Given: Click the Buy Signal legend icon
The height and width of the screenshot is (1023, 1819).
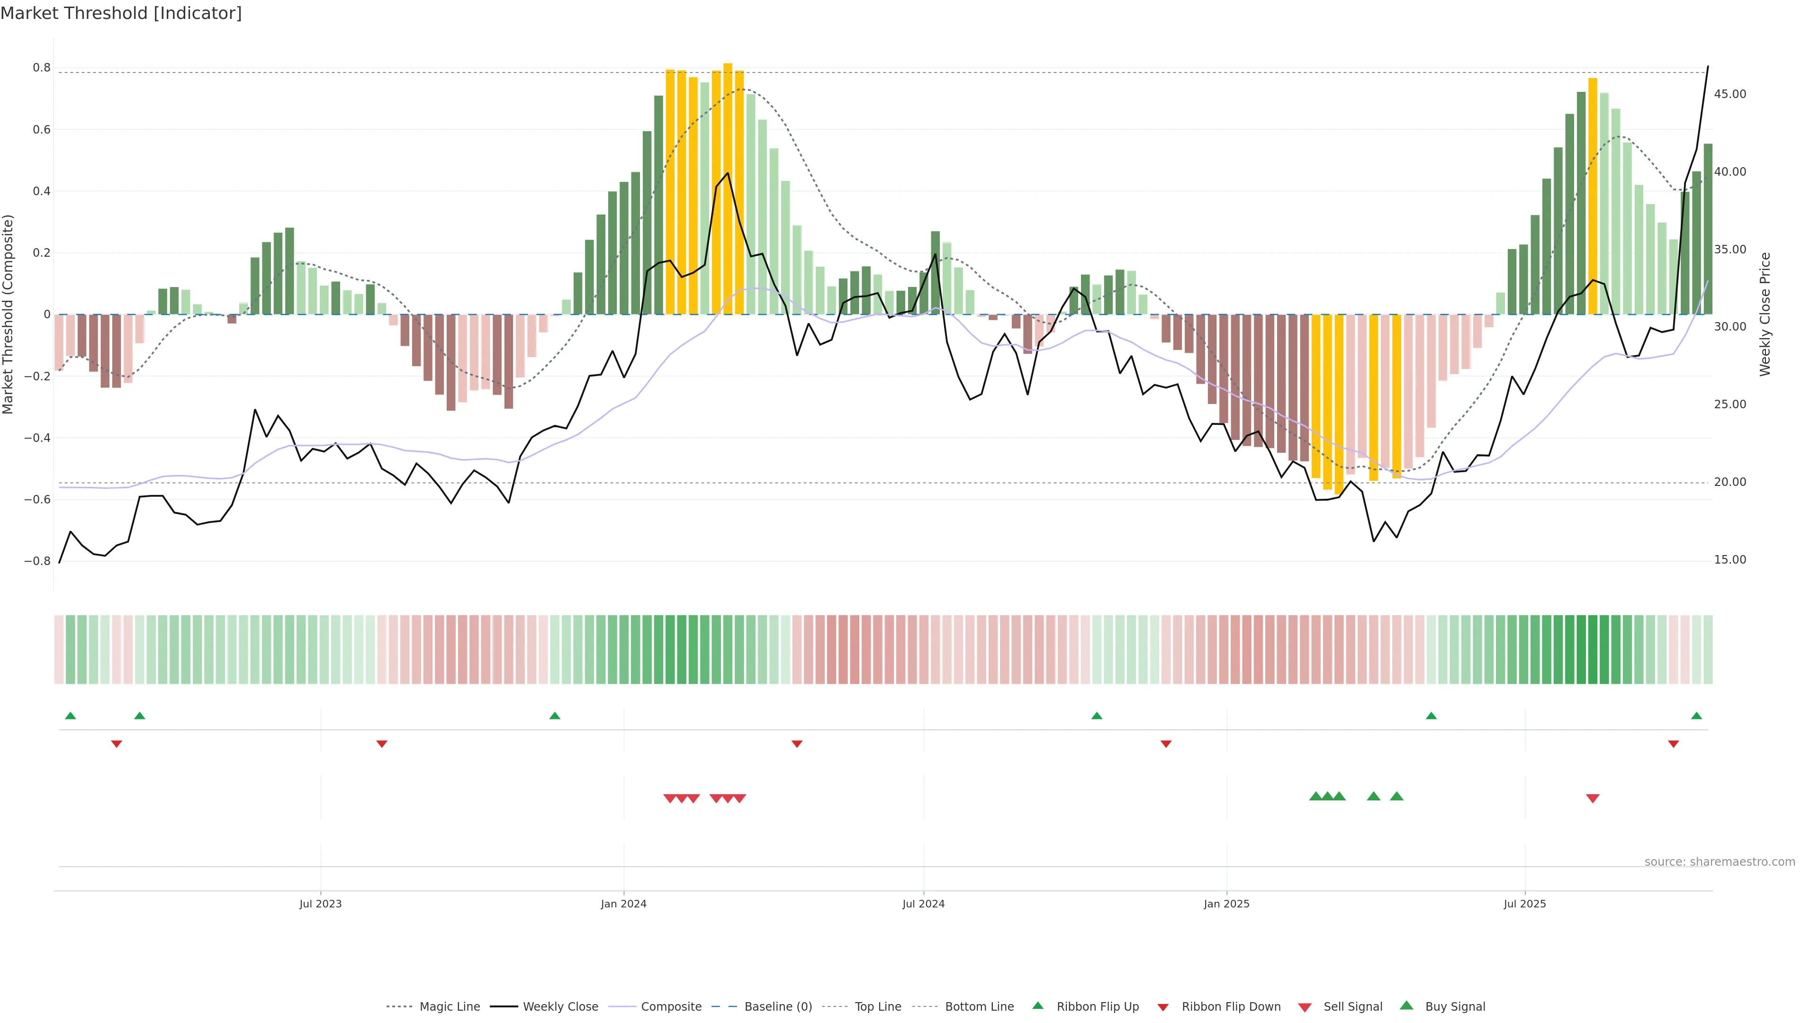Looking at the screenshot, I should pos(1406,1005).
